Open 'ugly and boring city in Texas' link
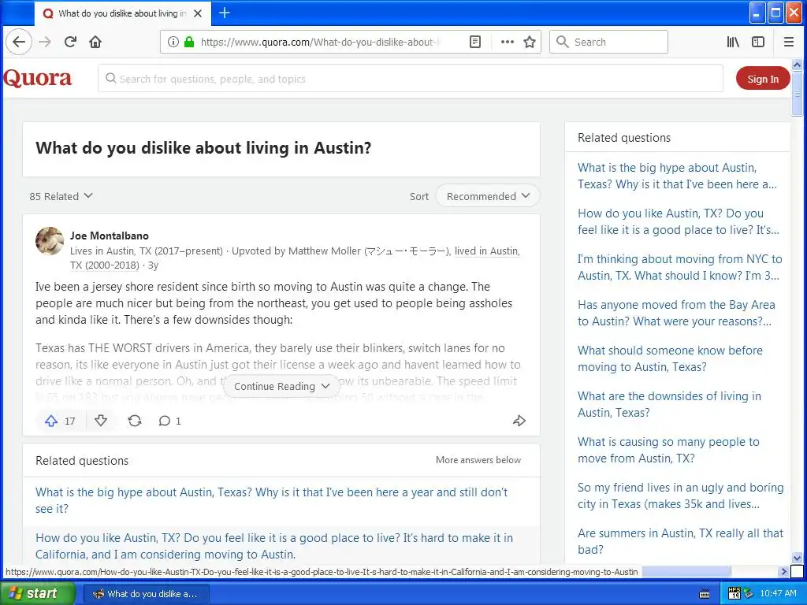Viewport: 807px width, 605px height. coord(680,496)
